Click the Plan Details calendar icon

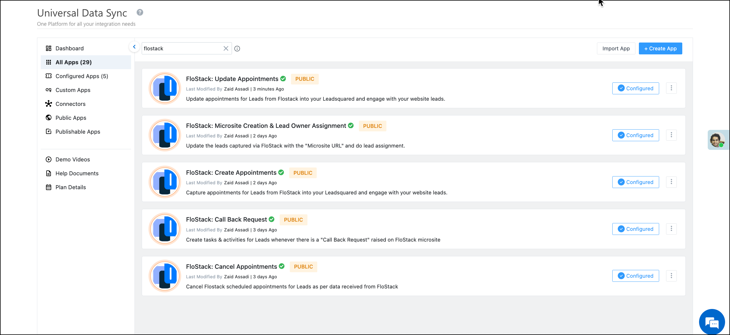(48, 187)
